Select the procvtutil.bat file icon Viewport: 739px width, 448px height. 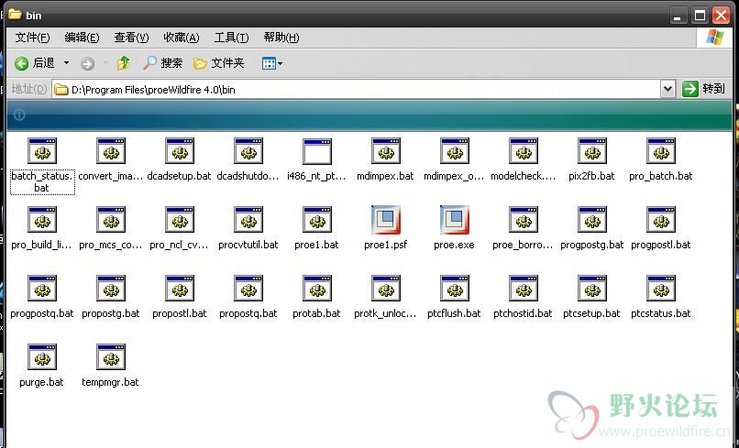[x=248, y=220]
